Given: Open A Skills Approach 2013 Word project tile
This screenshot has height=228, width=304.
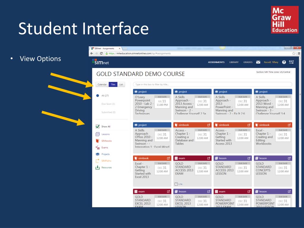Looking at the screenshot, I should (273, 104).
